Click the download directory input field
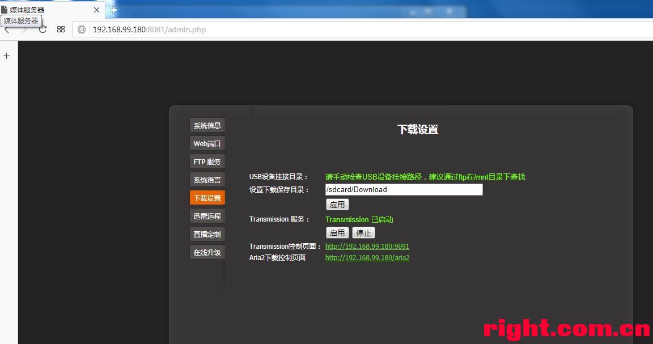This screenshot has width=653, height=344. click(x=404, y=189)
